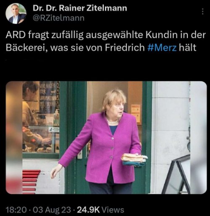Click the red striped steps in photo

pos(30,181)
